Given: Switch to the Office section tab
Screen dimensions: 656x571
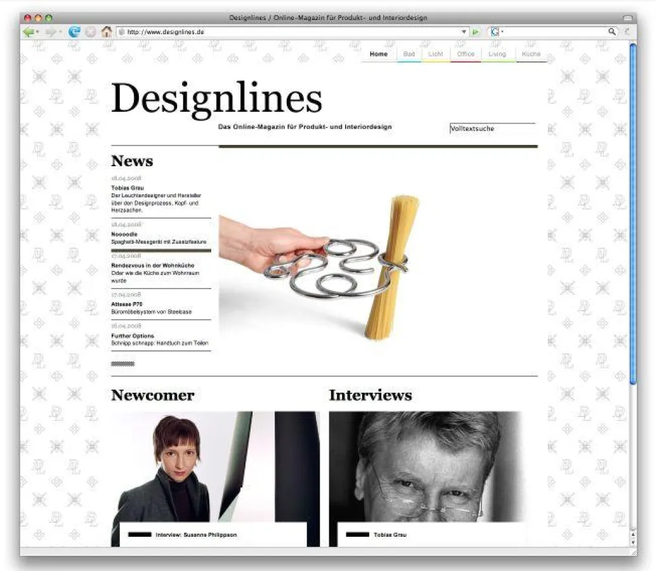Looking at the screenshot, I should 466,54.
